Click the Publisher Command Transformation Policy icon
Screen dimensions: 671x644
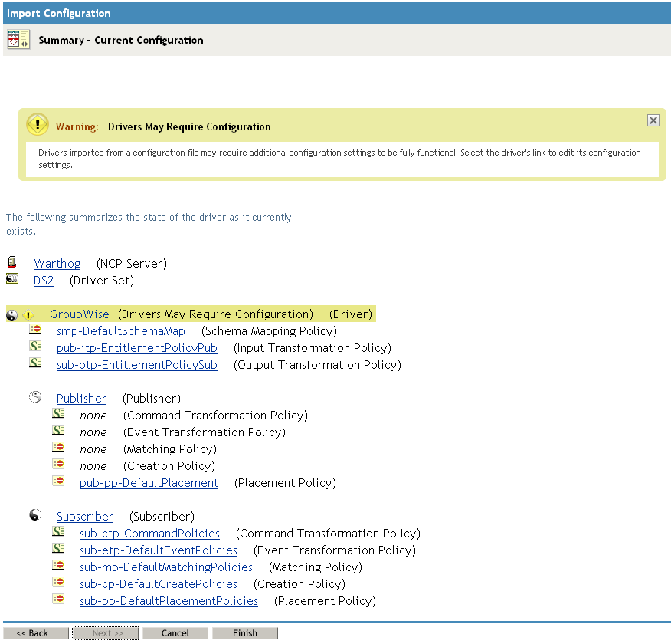[x=59, y=413]
